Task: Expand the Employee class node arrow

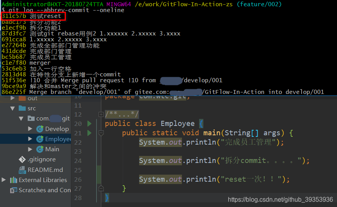Action: pos(30,139)
